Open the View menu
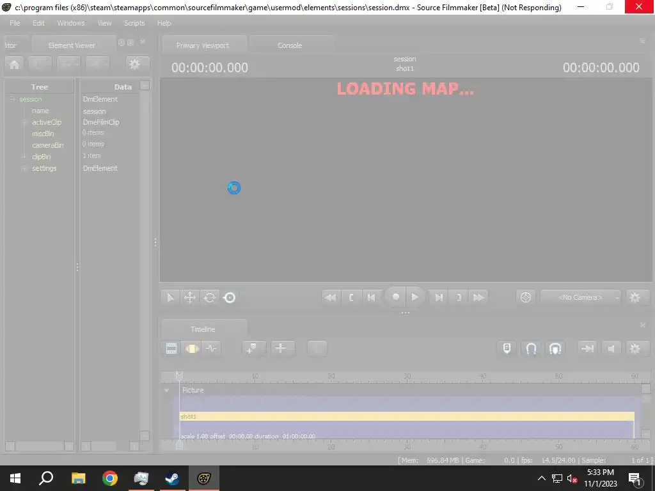Image resolution: width=655 pixels, height=491 pixels. pyautogui.click(x=104, y=23)
